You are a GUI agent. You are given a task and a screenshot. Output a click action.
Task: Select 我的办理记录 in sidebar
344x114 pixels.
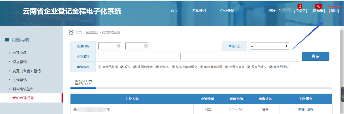(23, 98)
